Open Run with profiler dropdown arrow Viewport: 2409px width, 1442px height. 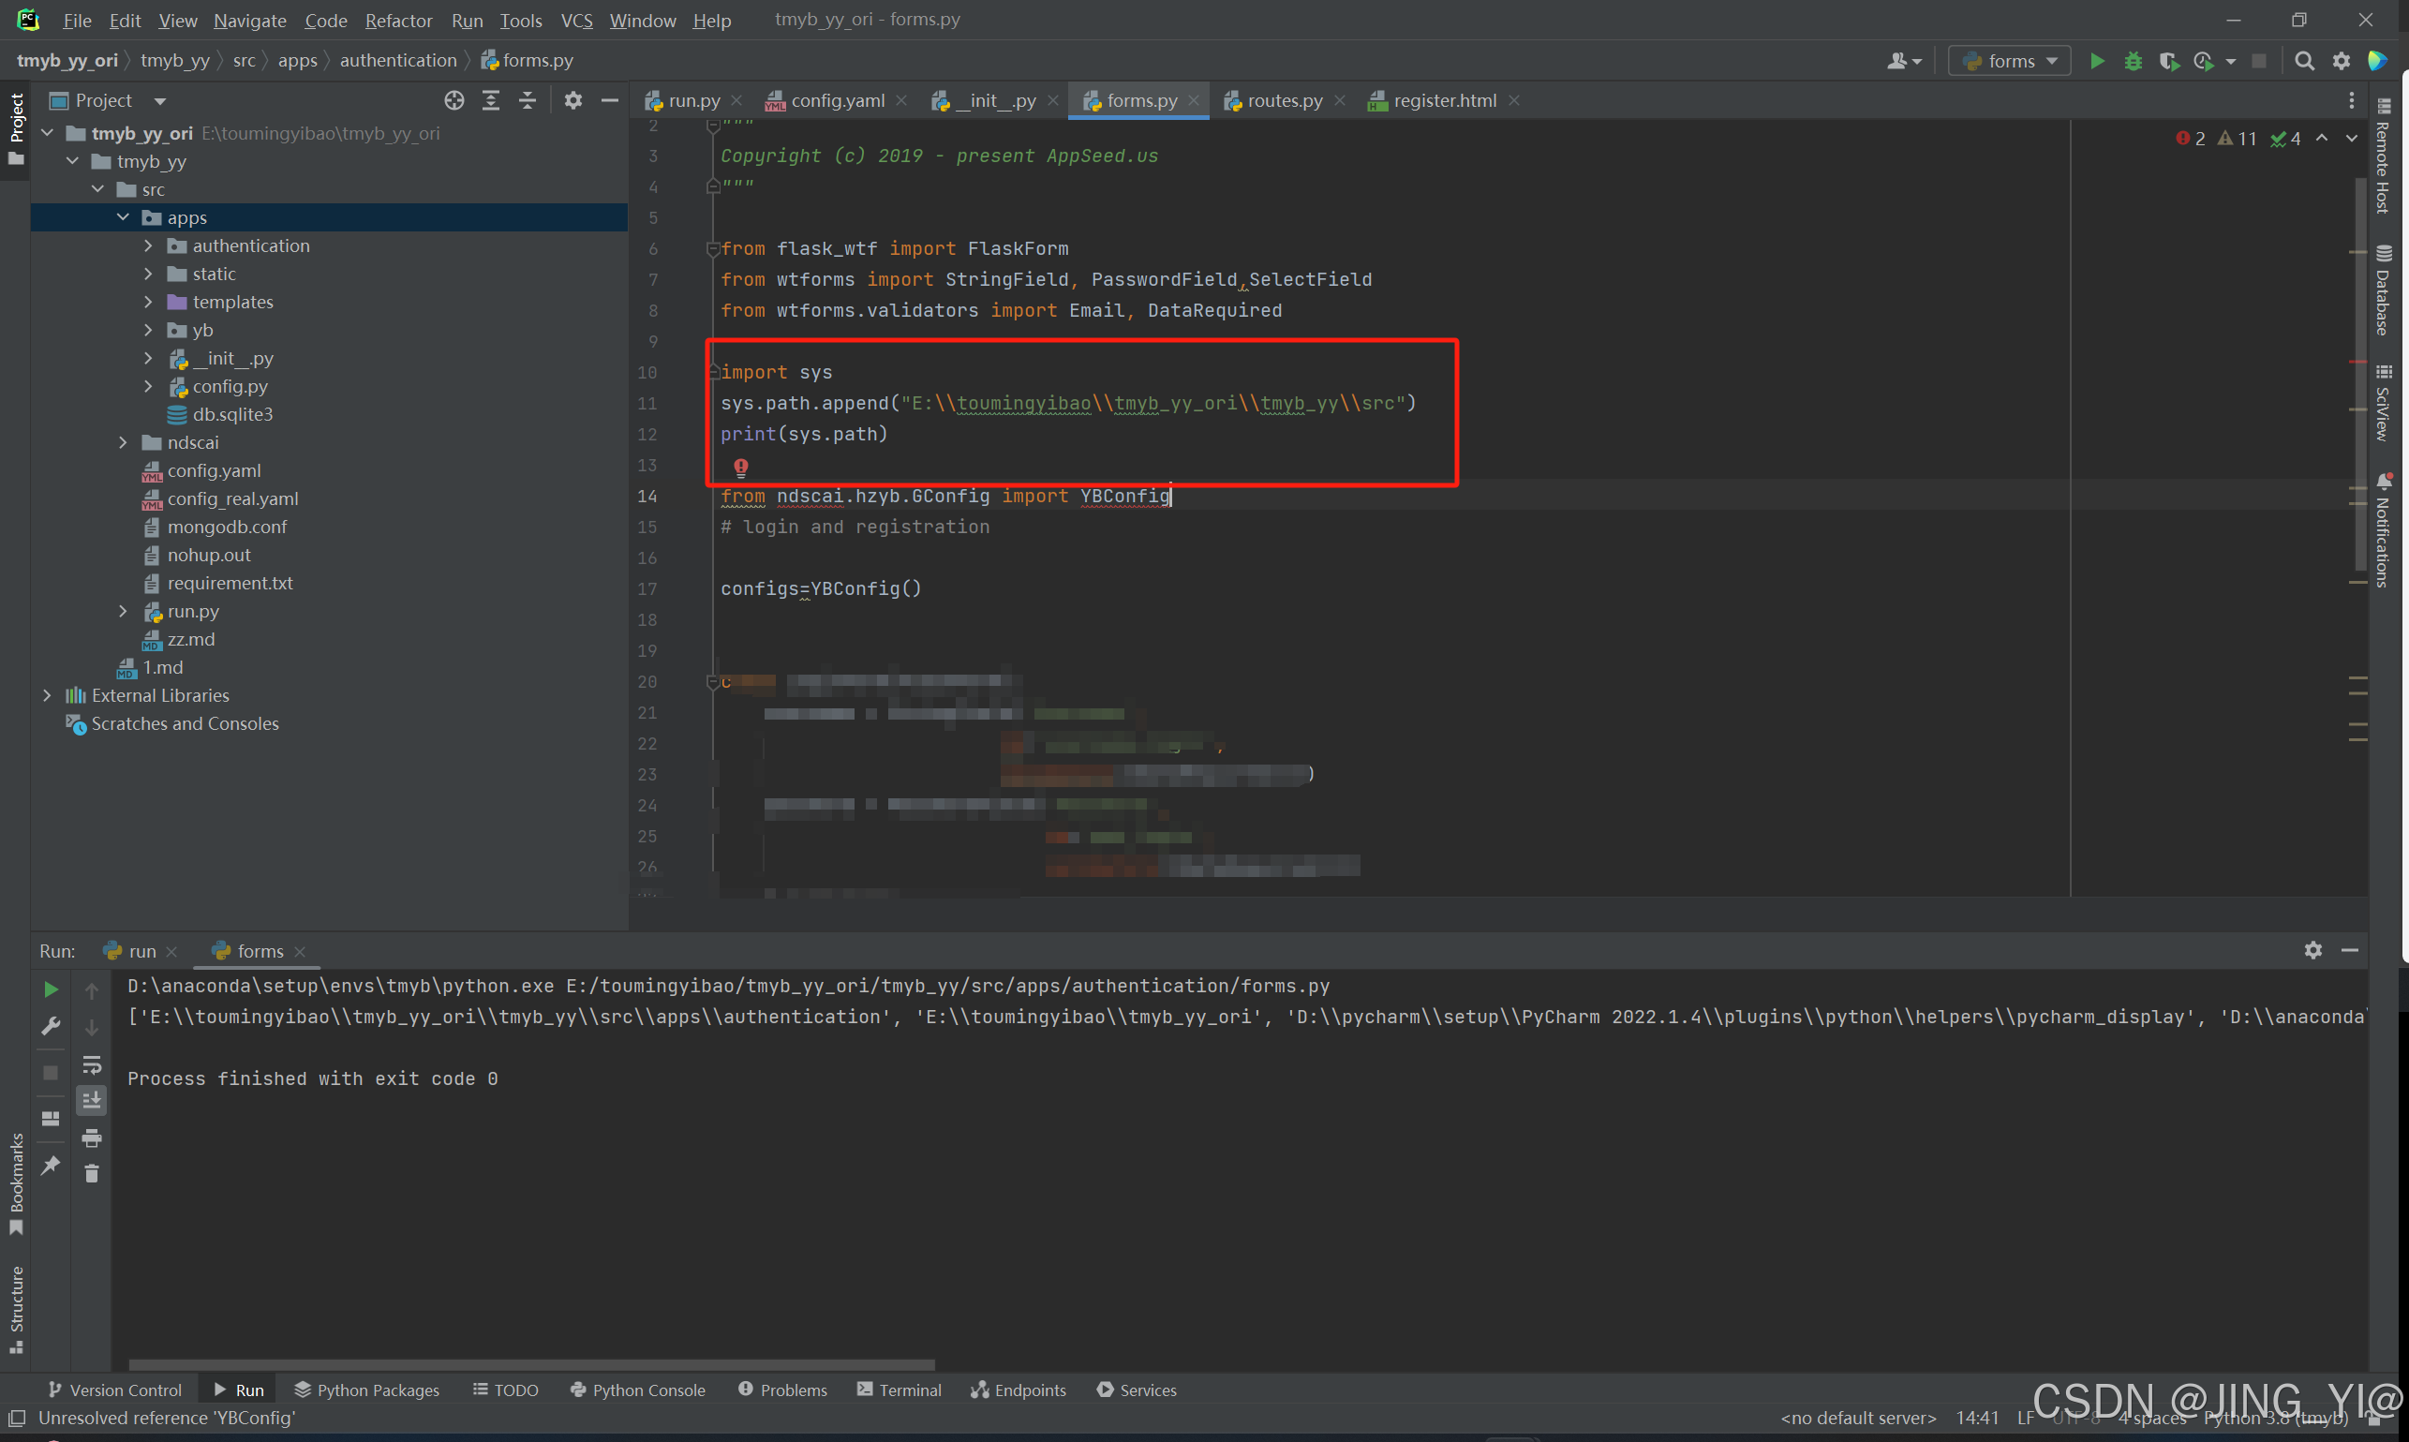2230,60
